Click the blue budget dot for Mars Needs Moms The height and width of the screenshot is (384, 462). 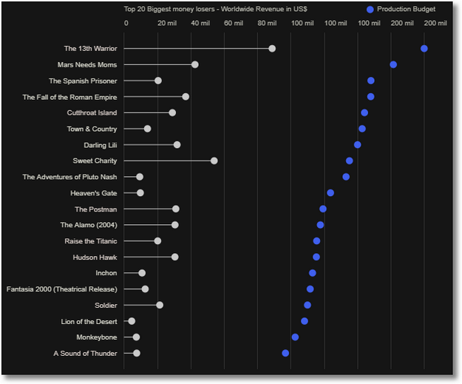click(393, 64)
